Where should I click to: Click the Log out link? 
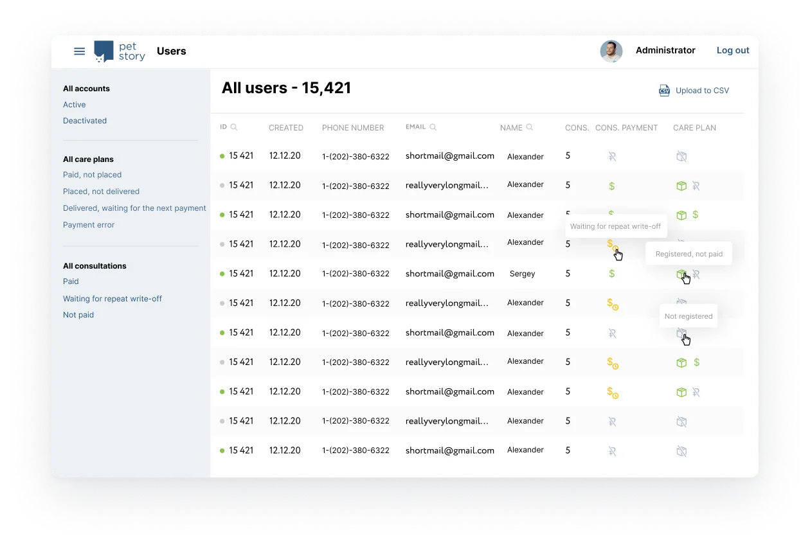coord(732,50)
